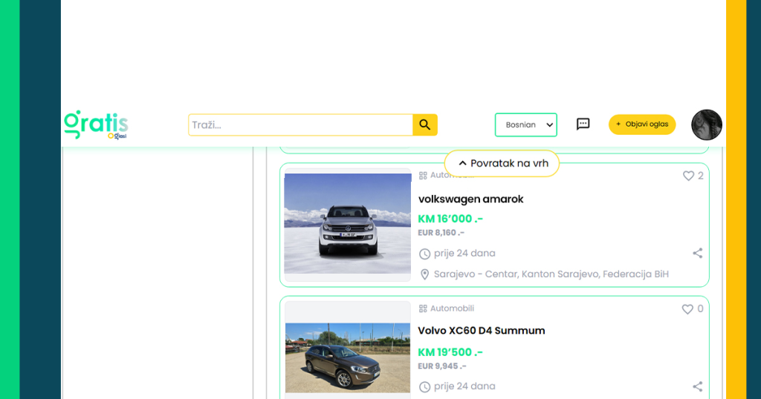Open the volkswagen amarok title link
Image resolution: width=761 pixels, height=399 pixels.
click(x=470, y=199)
